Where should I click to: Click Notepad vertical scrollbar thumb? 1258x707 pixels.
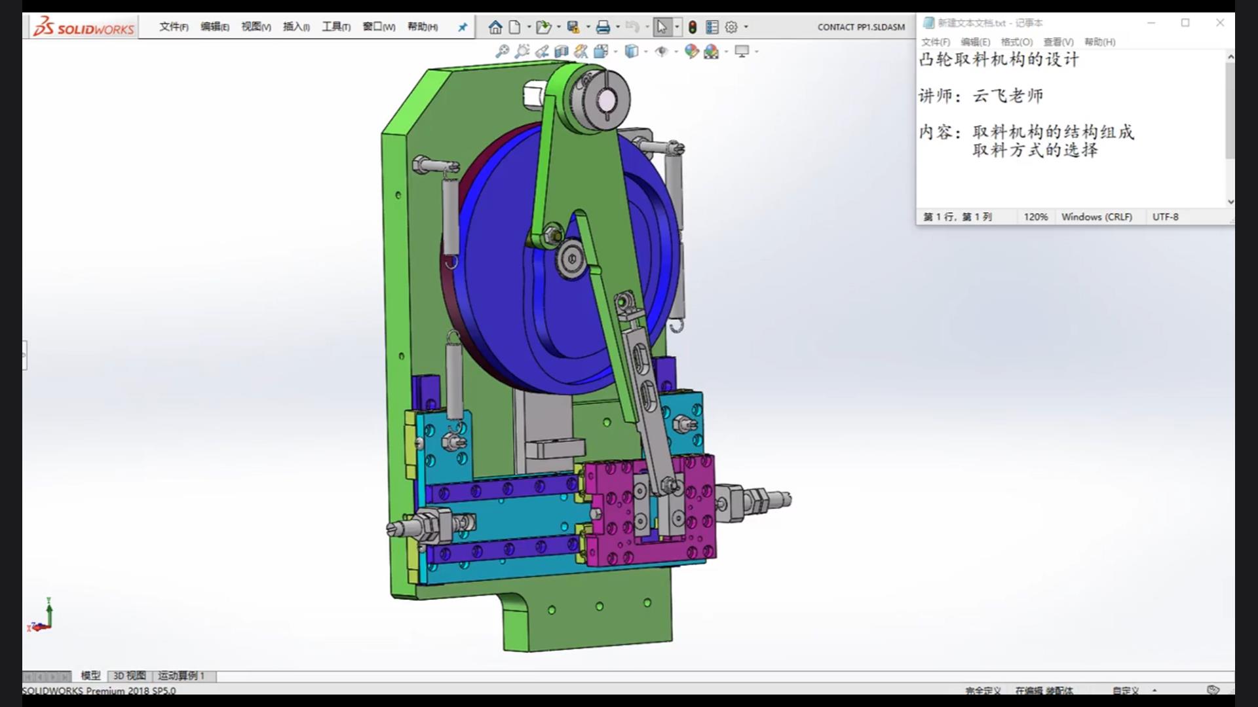[x=1230, y=111]
